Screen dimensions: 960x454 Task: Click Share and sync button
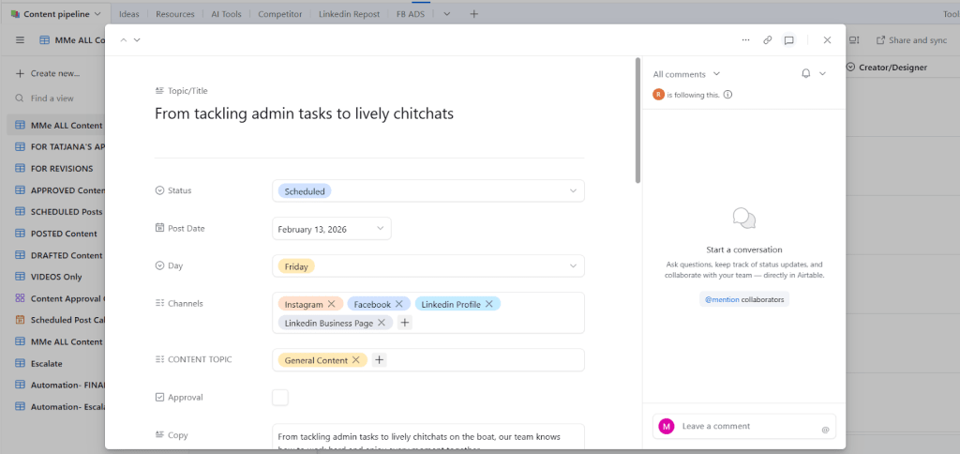point(911,40)
